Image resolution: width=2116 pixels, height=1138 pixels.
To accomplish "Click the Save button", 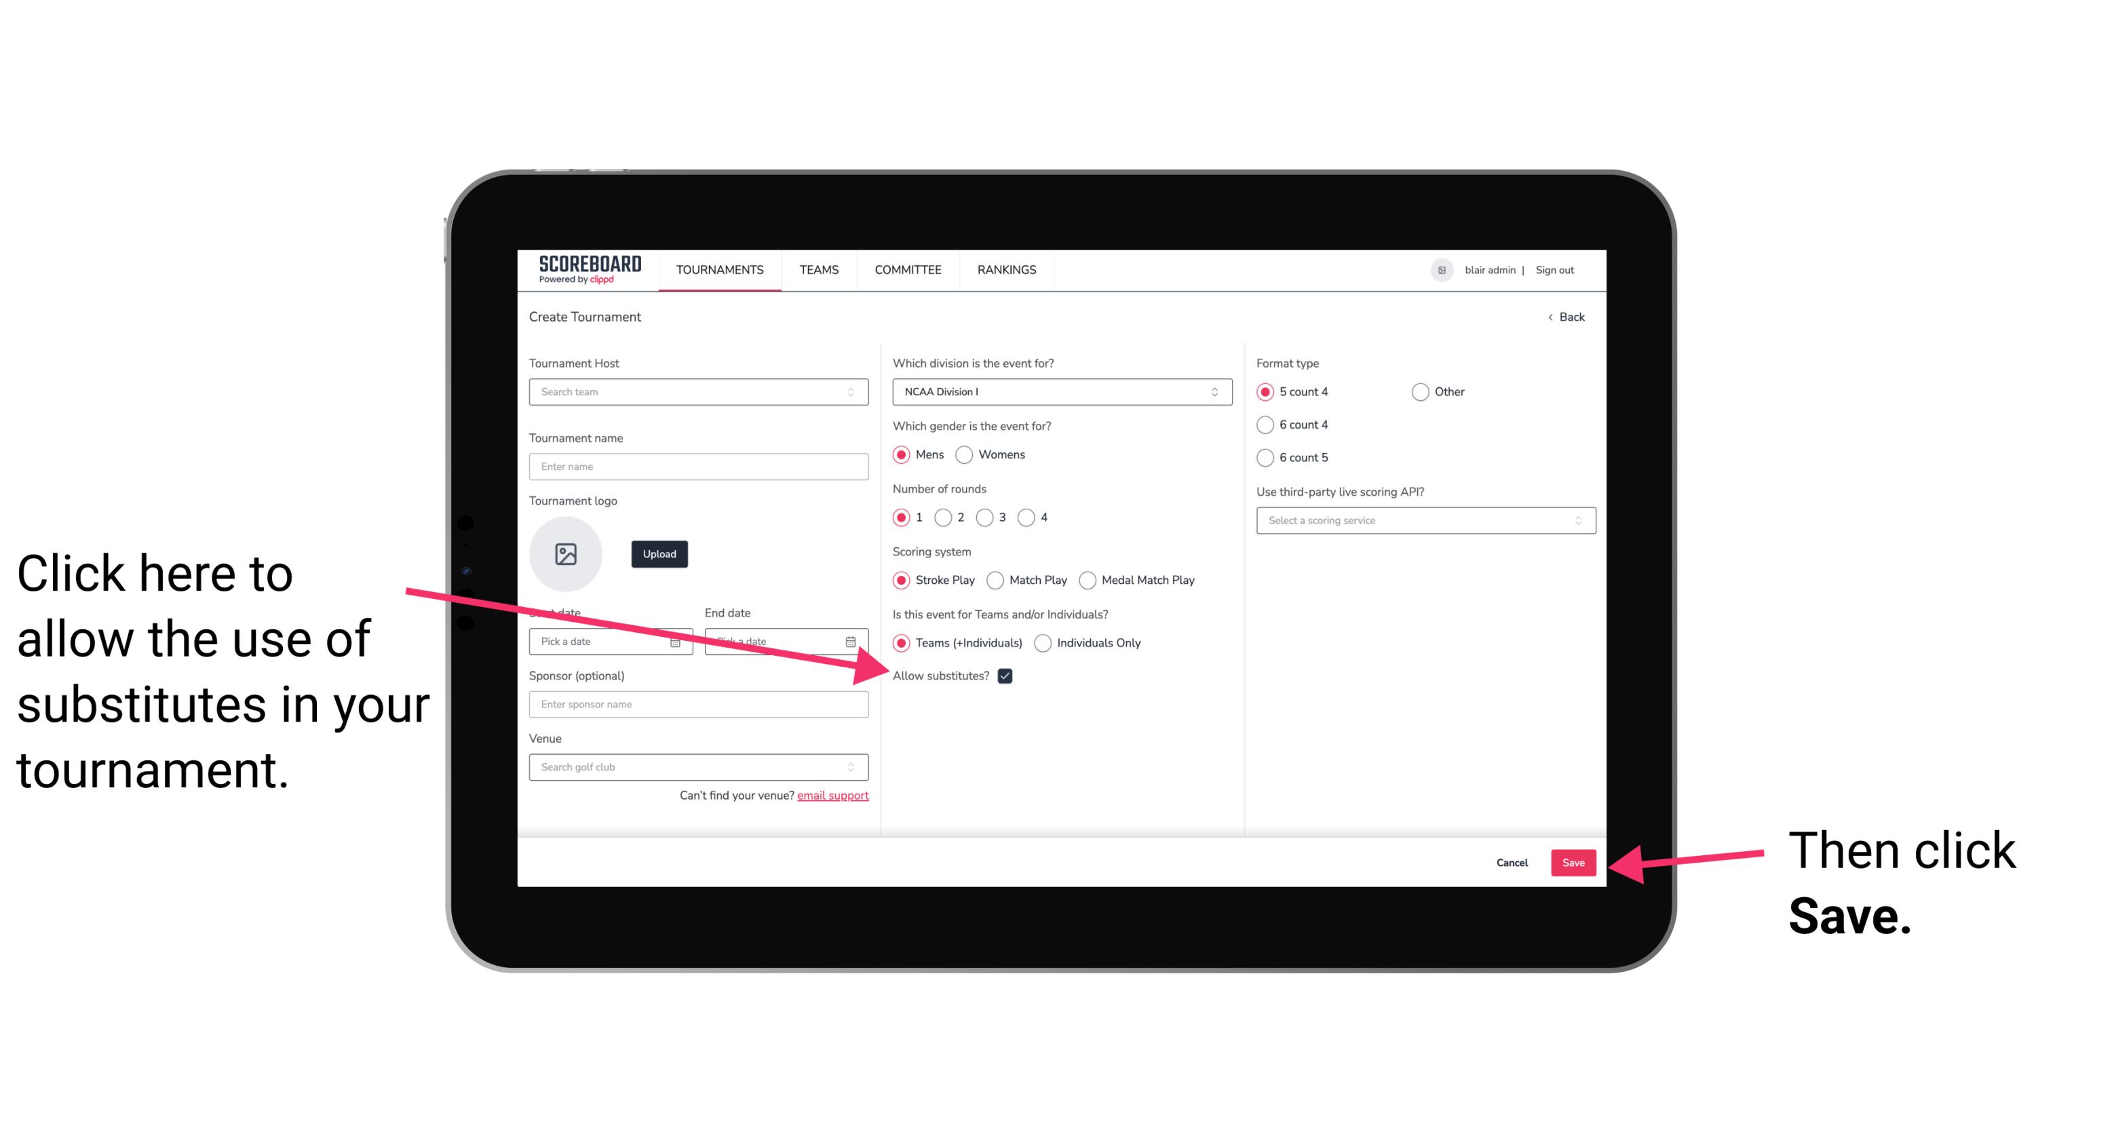I will point(1574,861).
